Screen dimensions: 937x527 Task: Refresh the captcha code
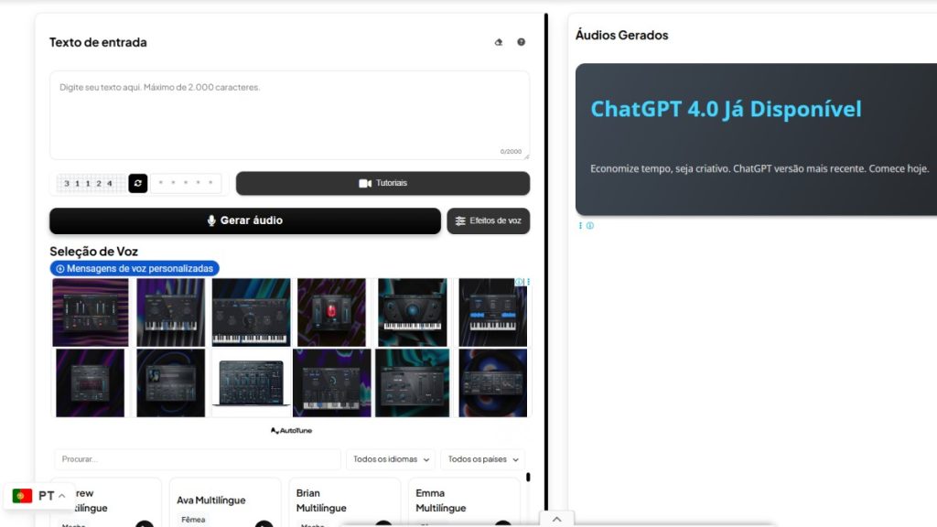pyautogui.click(x=138, y=184)
